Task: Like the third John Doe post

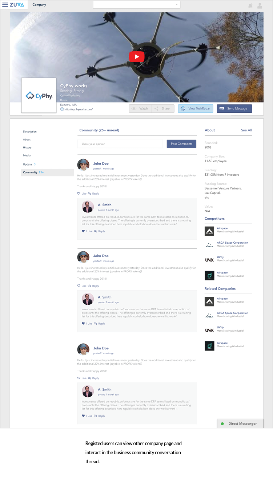Action: coord(82,378)
